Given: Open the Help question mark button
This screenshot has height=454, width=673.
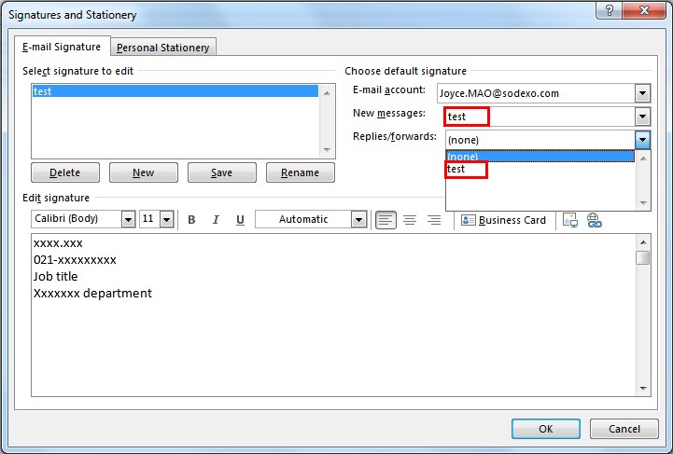Looking at the screenshot, I should point(609,10).
